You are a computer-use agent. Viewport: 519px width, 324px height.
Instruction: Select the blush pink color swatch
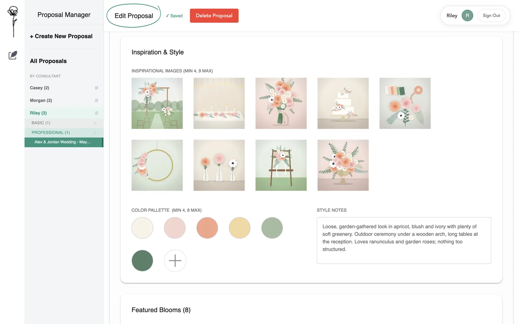click(x=175, y=228)
